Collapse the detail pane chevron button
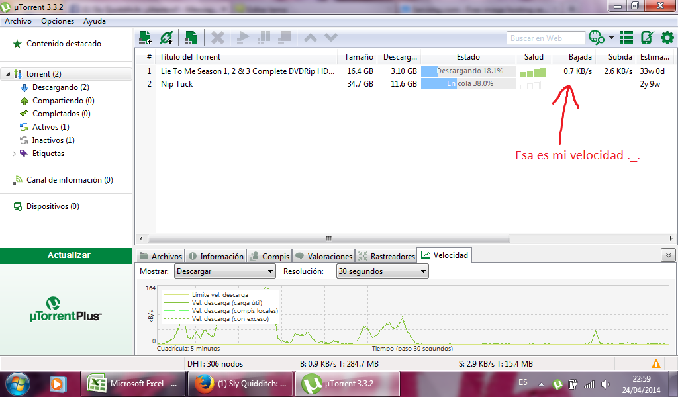678x397 pixels. [668, 255]
